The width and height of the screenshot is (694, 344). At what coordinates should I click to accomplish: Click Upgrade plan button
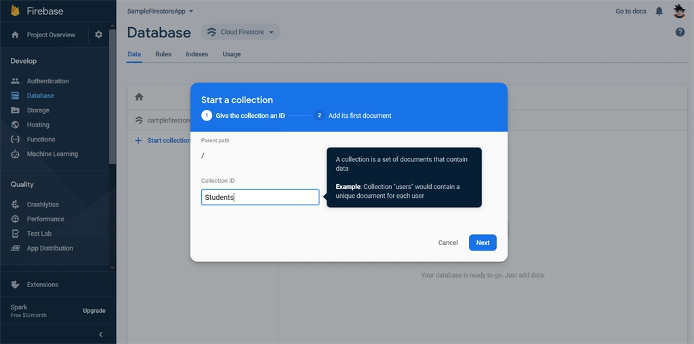[x=94, y=311]
